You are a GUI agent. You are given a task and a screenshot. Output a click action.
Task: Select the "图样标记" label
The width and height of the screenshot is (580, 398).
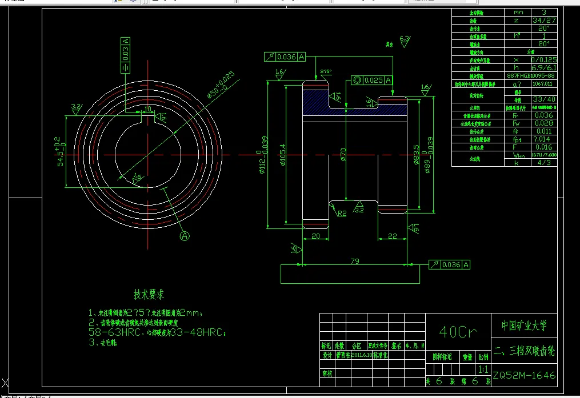(442, 357)
